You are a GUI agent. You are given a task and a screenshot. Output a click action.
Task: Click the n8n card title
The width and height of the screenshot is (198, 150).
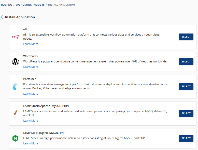26,29
